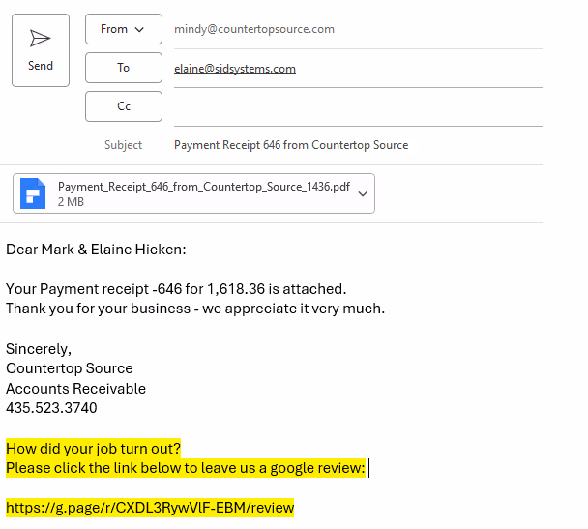Screen dimensions: 588x529
Task: Open the Google review link g.page
Action: coord(150,508)
